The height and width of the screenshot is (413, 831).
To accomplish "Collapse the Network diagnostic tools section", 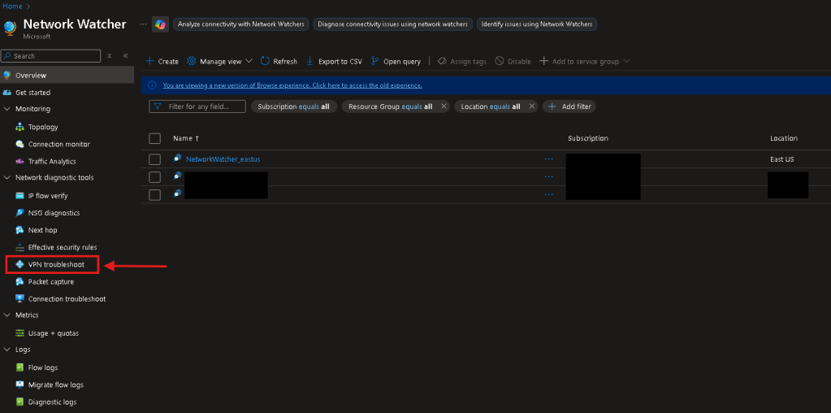I will [x=7, y=177].
